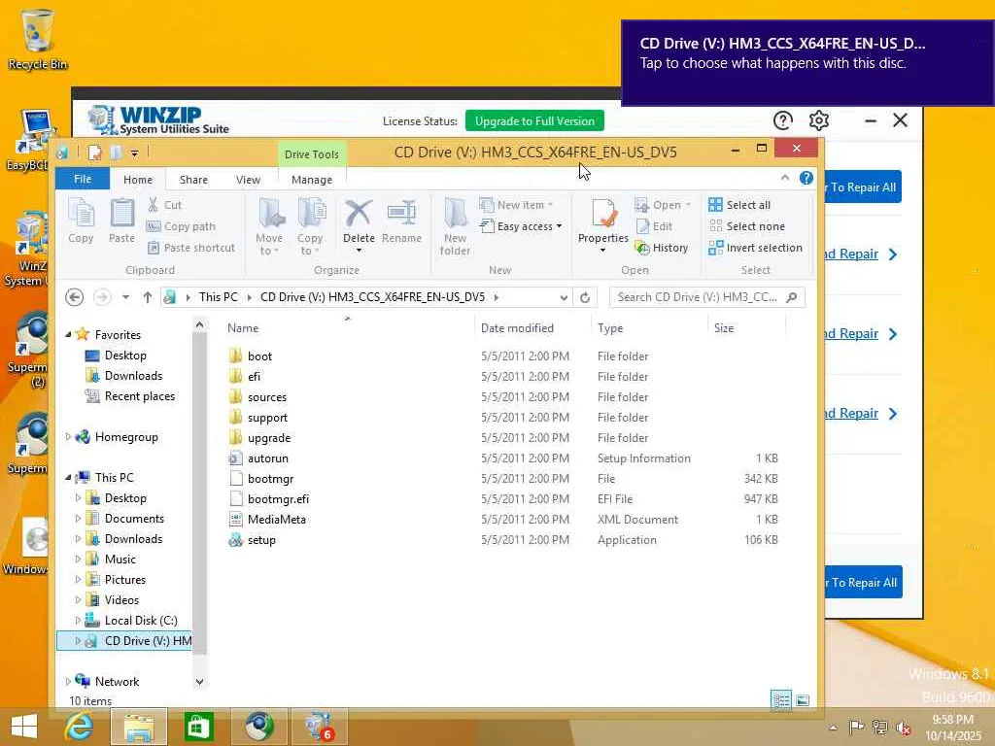Click the Drive Tools contextual tab
Image resolution: width=995 pixels, height=746 pixels.
pos(312,154)
